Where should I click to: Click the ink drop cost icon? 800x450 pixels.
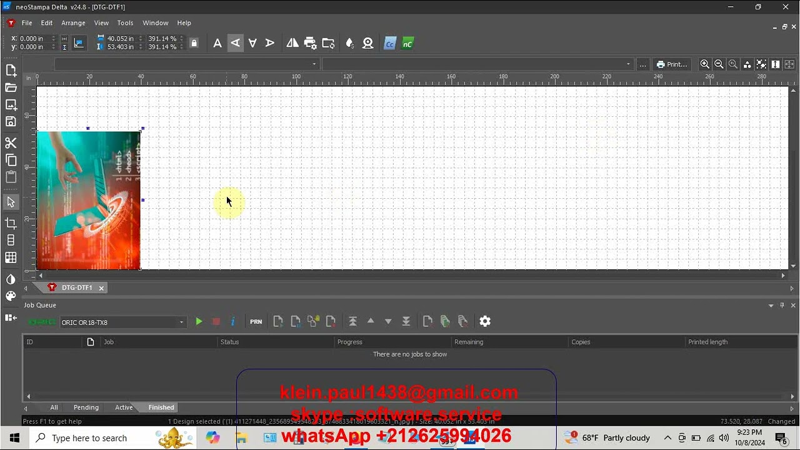click(349, 43)
